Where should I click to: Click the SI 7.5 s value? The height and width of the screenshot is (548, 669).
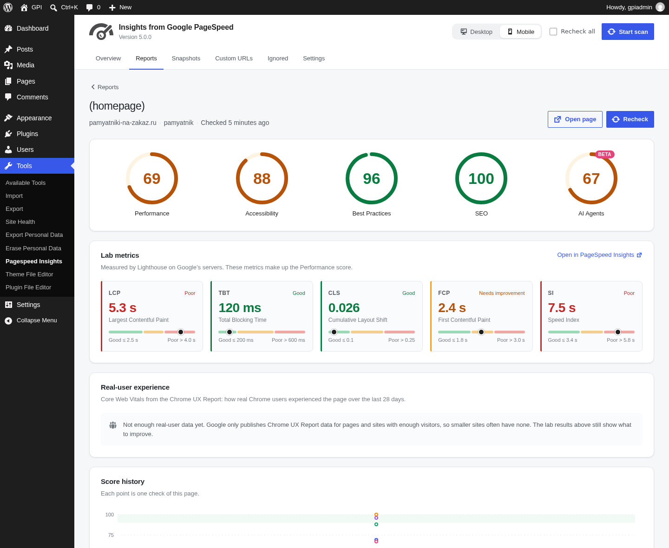[562, 308]
